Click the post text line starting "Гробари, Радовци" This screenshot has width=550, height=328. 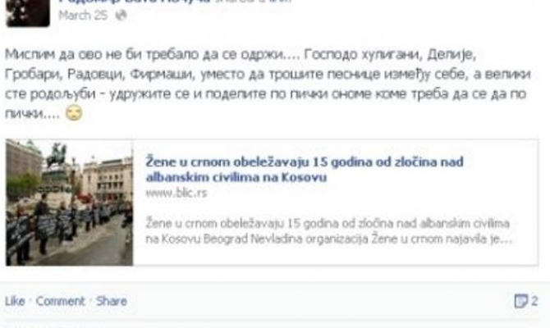pyautogui.click(x=268, y=75)
